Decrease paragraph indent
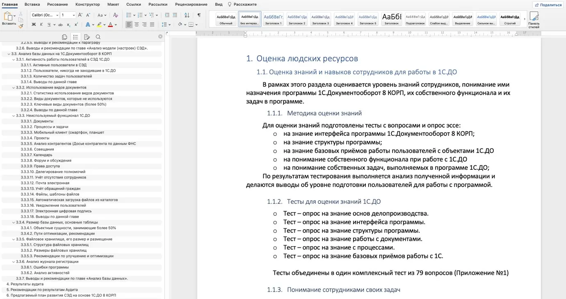The width and height of the screenshot is (566, 299). click(x=167, y=15)
